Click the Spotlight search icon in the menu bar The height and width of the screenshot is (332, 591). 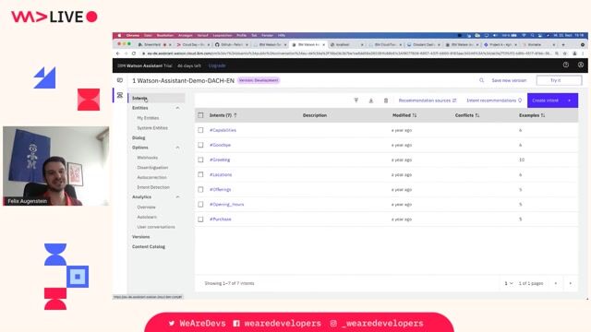[532, 35]
